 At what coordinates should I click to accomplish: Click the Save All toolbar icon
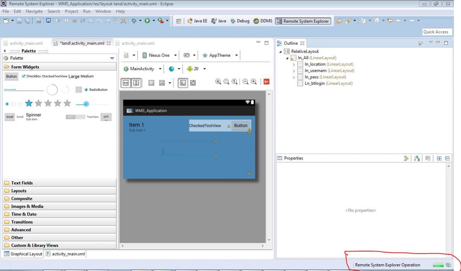pyautogui.click(x=28, y=21)
